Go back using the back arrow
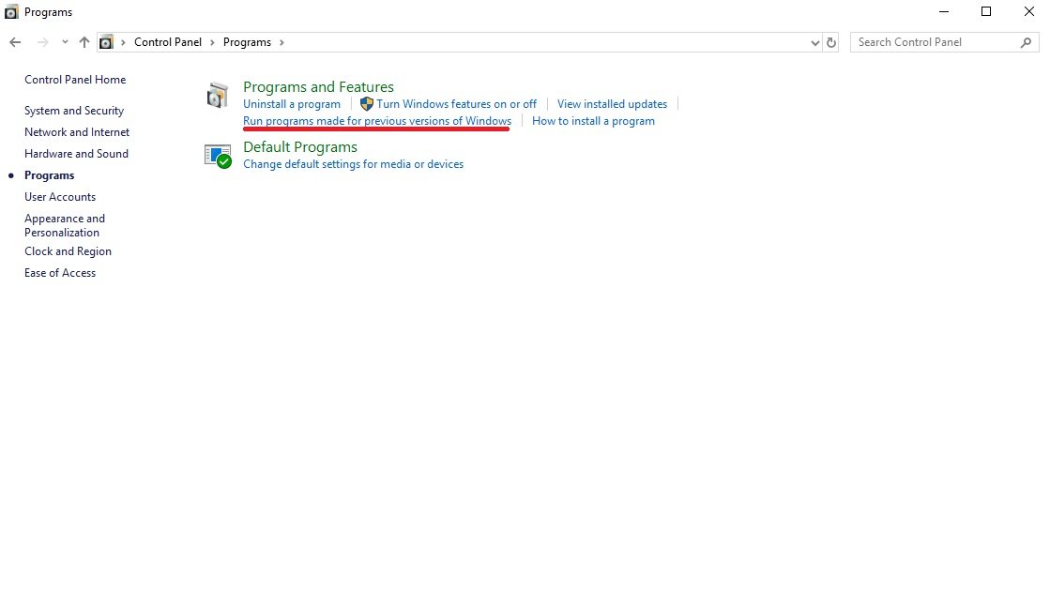The height and width of the screenshot is (591, 1050). click(x=15, y=42)
